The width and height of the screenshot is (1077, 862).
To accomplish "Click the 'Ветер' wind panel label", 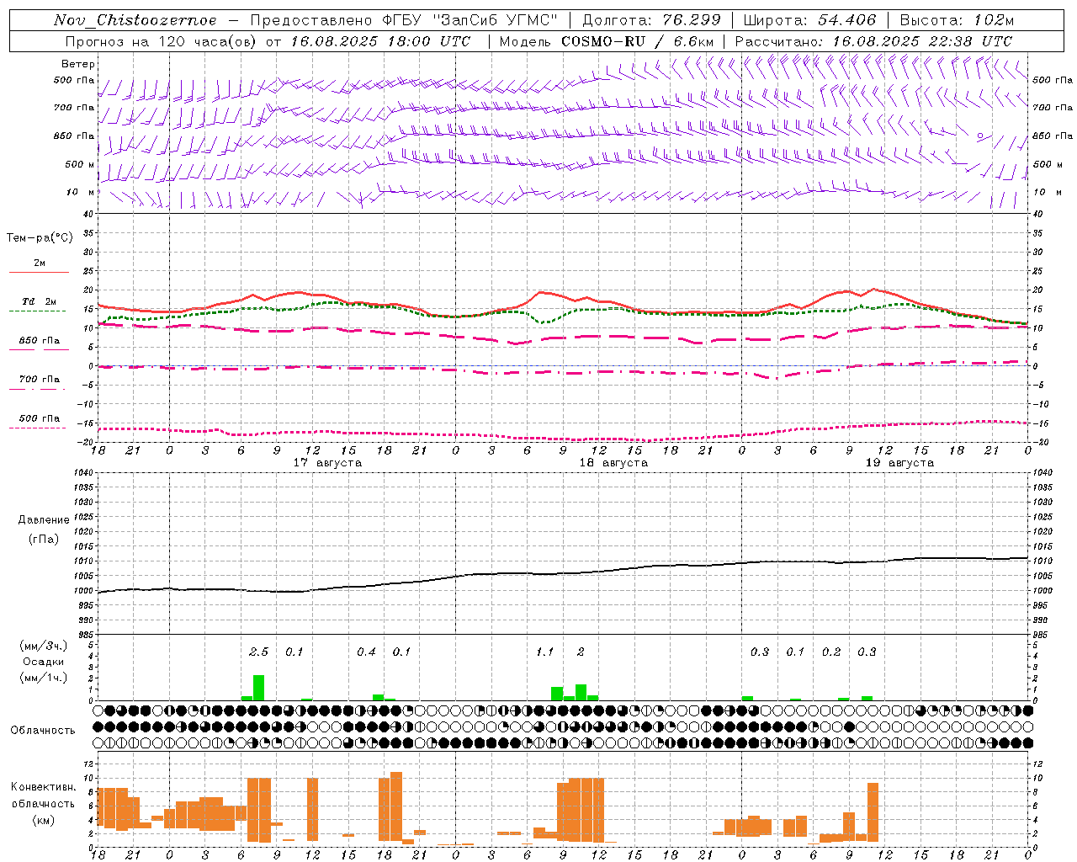I will pos(78,64).
